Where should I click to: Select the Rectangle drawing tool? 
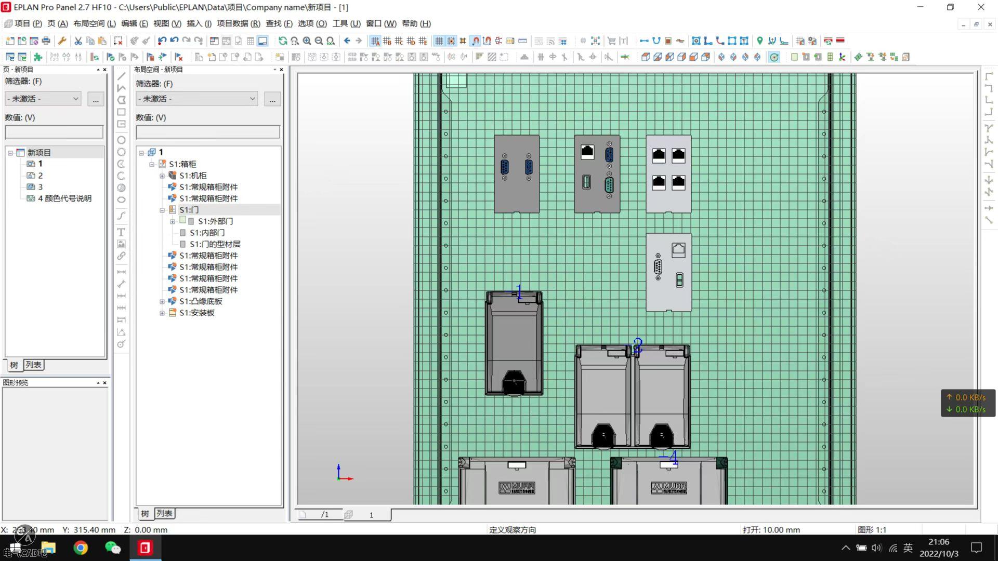(121, 112)
